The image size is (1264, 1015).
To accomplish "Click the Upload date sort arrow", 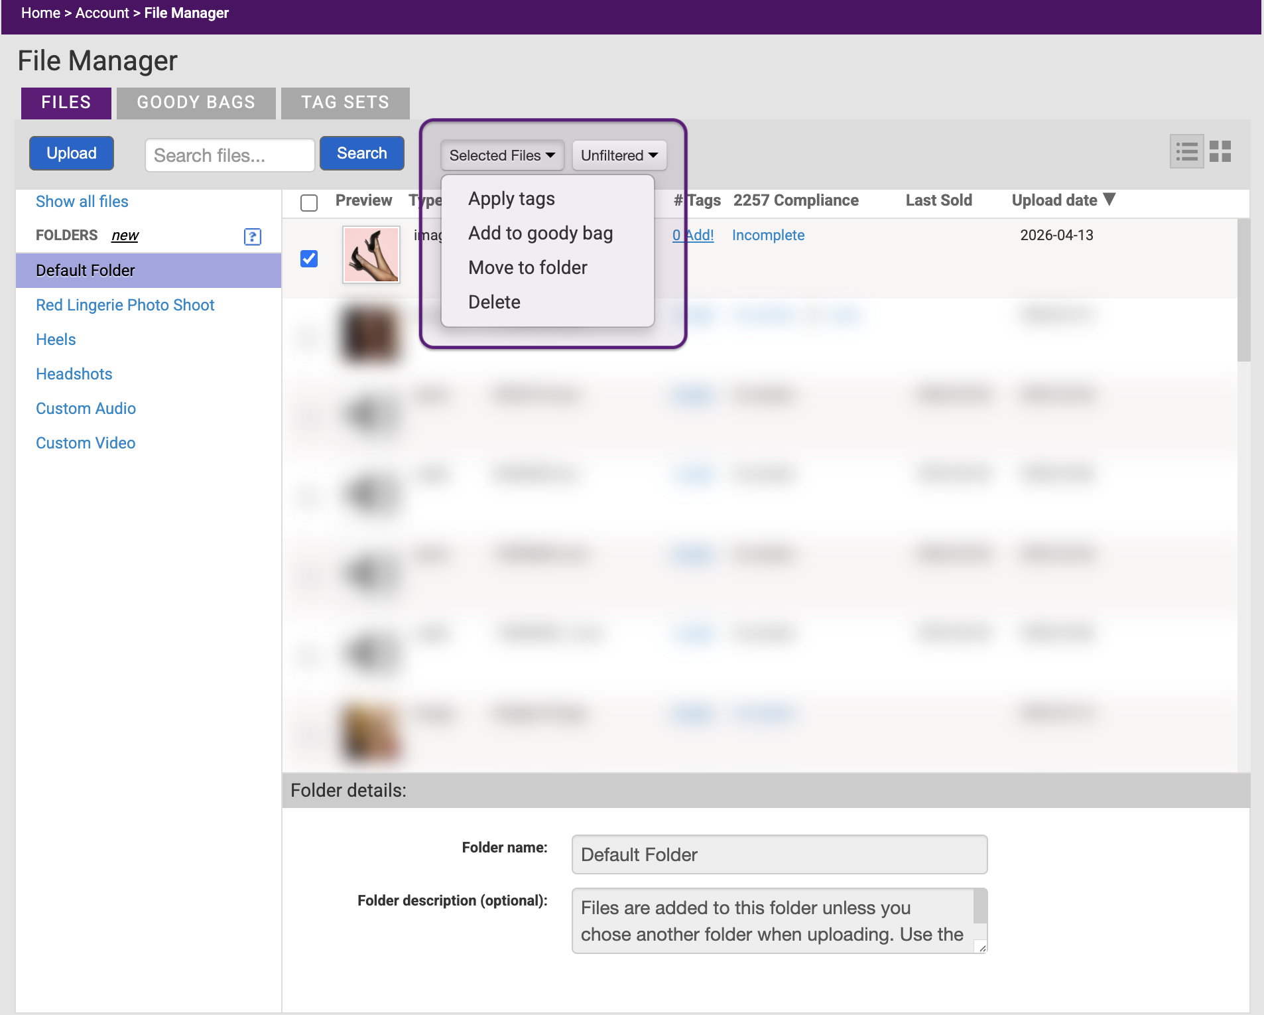I will [1109, 200].
